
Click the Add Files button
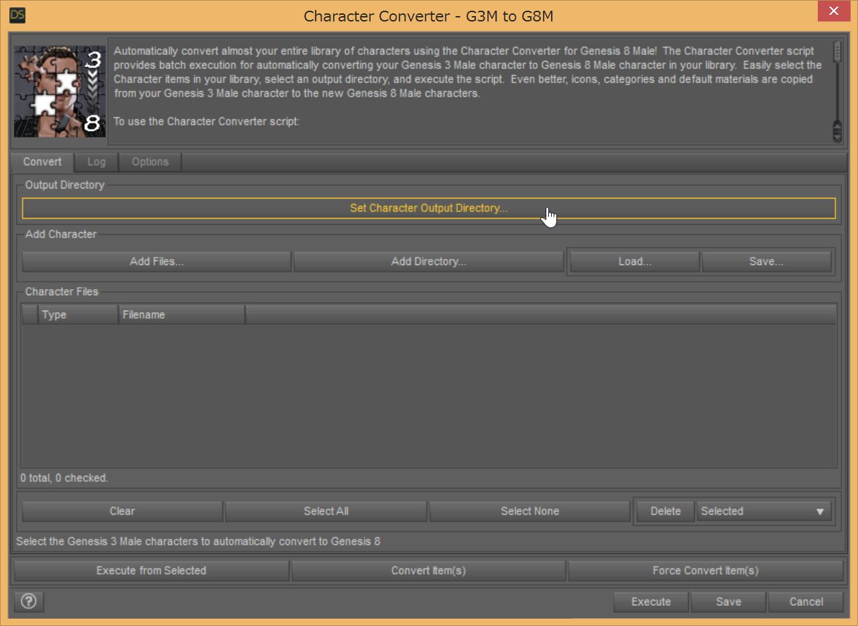[x=157, y=262]
